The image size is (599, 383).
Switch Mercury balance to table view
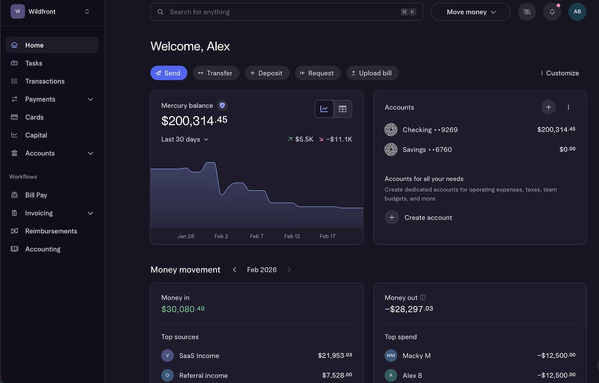click(x=342, y=109)
